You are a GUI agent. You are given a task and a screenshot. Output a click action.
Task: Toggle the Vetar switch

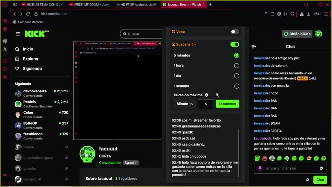pos(235,32)
